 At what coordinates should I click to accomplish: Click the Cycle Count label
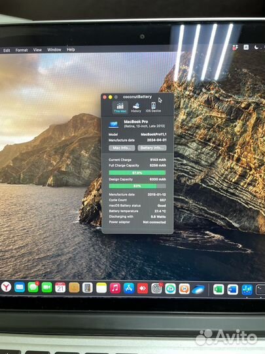[x=118, y=200]
